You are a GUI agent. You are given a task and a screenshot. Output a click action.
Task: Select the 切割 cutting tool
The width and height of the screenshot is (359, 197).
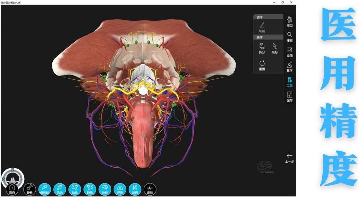coord(262,27)
